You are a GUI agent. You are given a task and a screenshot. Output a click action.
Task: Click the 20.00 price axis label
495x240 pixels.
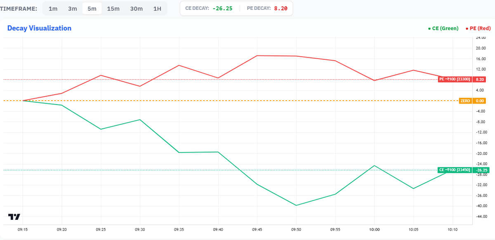point(481,48)
